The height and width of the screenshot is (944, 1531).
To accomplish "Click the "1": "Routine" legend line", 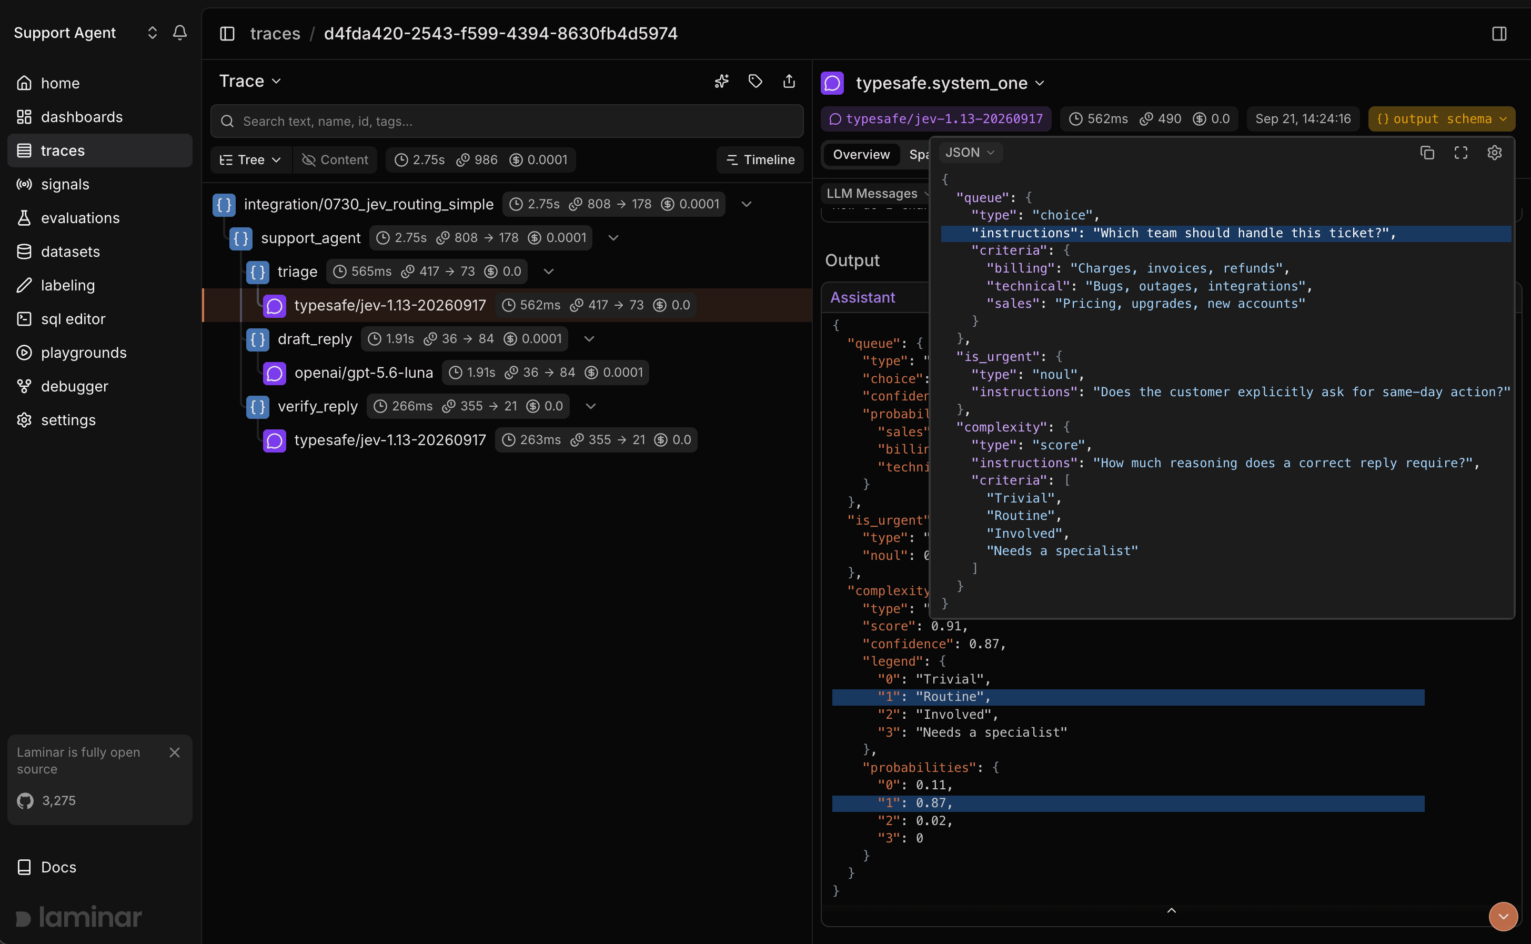I will pyautogui.click(x=1128, y=697).
